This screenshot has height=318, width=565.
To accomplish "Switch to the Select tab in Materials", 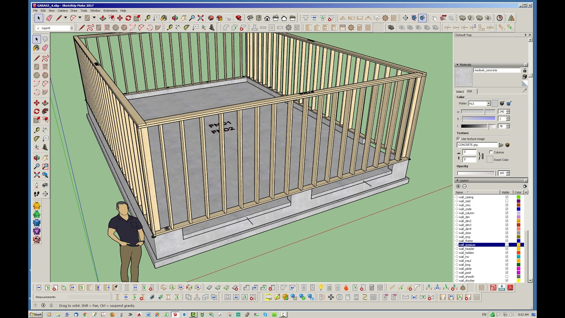I will [x=460, y=91].
